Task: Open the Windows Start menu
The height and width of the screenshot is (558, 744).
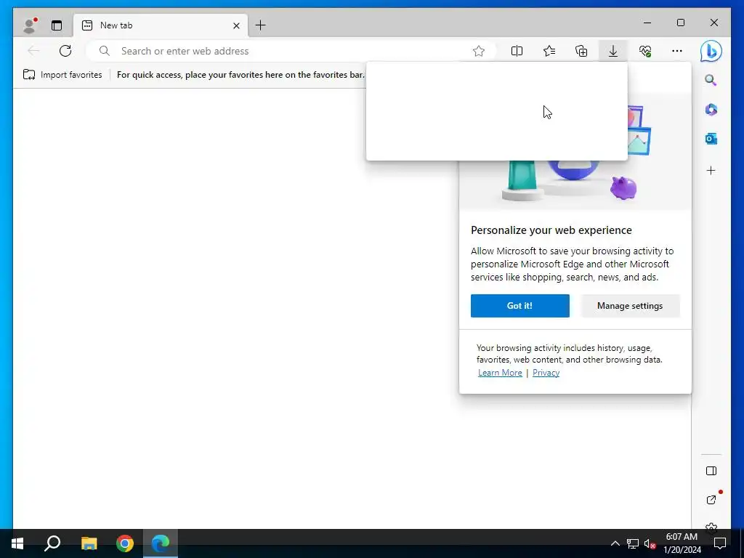Action: coord(17,543)
